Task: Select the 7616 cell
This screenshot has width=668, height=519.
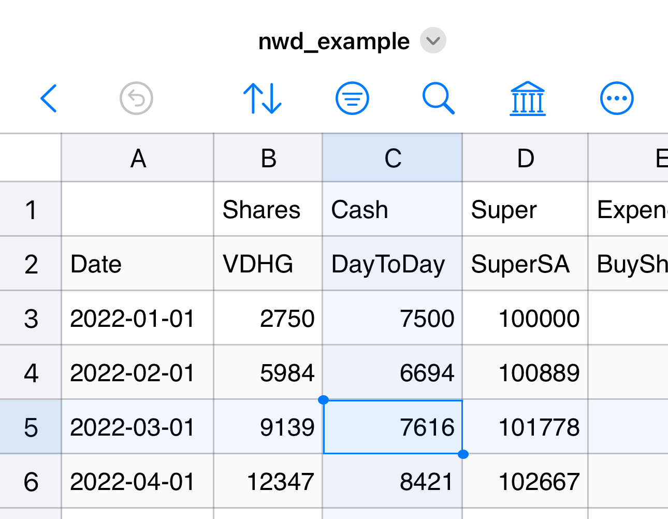Action: (x=393, y=427)
